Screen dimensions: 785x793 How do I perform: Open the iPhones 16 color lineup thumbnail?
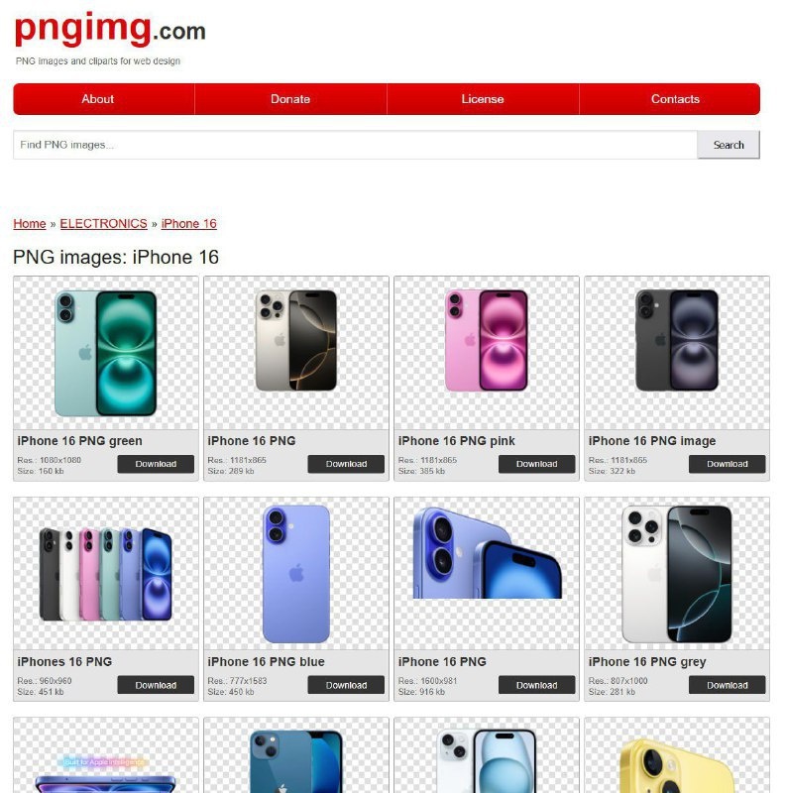(x=106, y=574)
